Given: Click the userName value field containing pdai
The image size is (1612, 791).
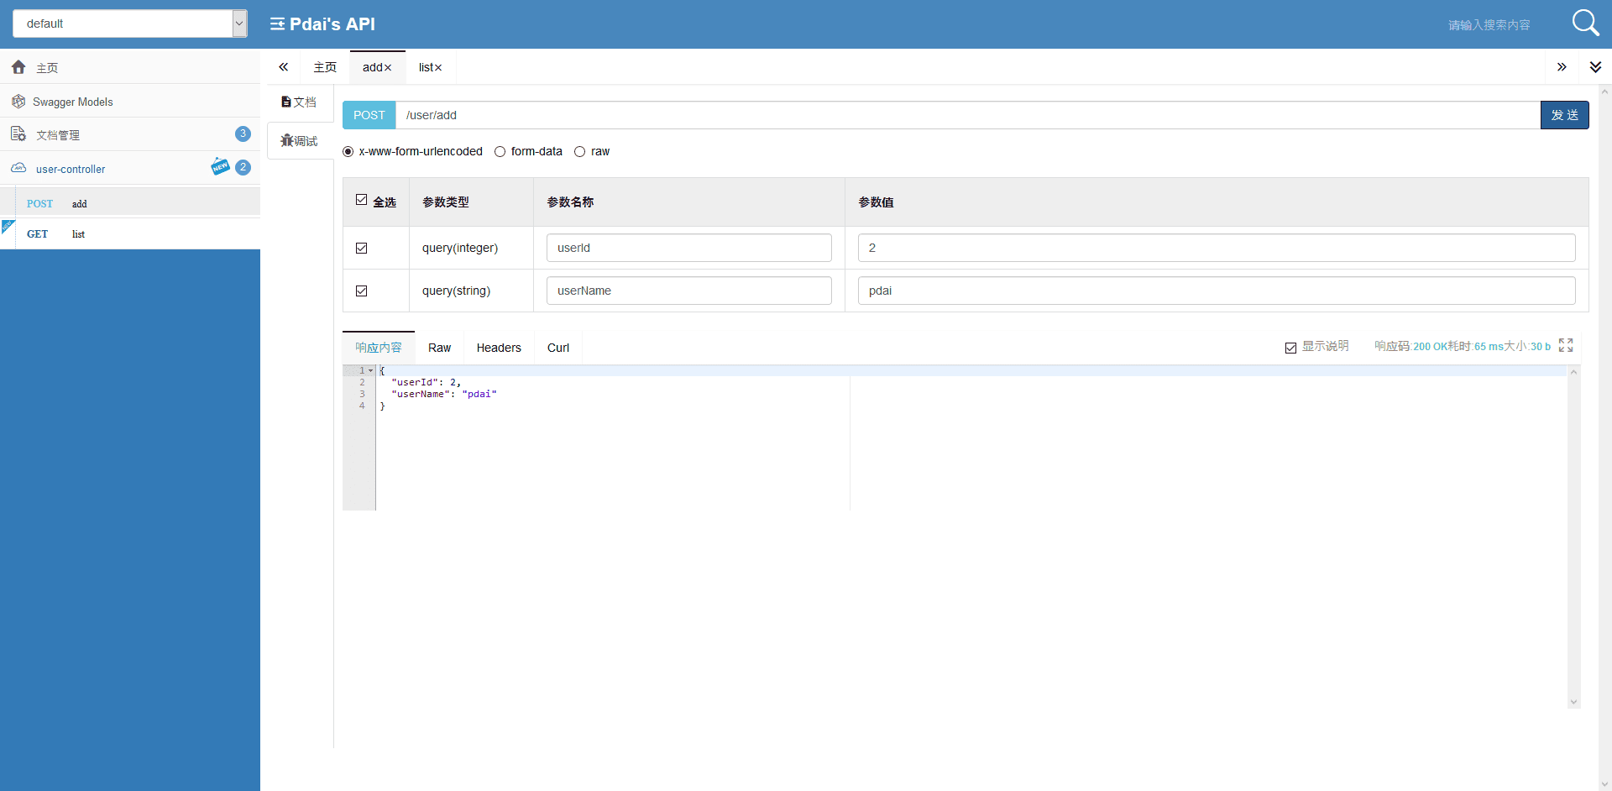Looking at the screenshot, I should [1217, 291].
